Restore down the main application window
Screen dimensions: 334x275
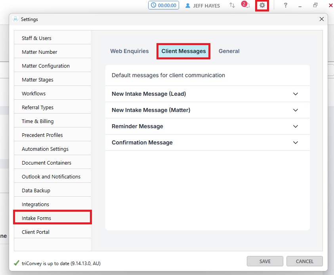[x=315, y=5]
